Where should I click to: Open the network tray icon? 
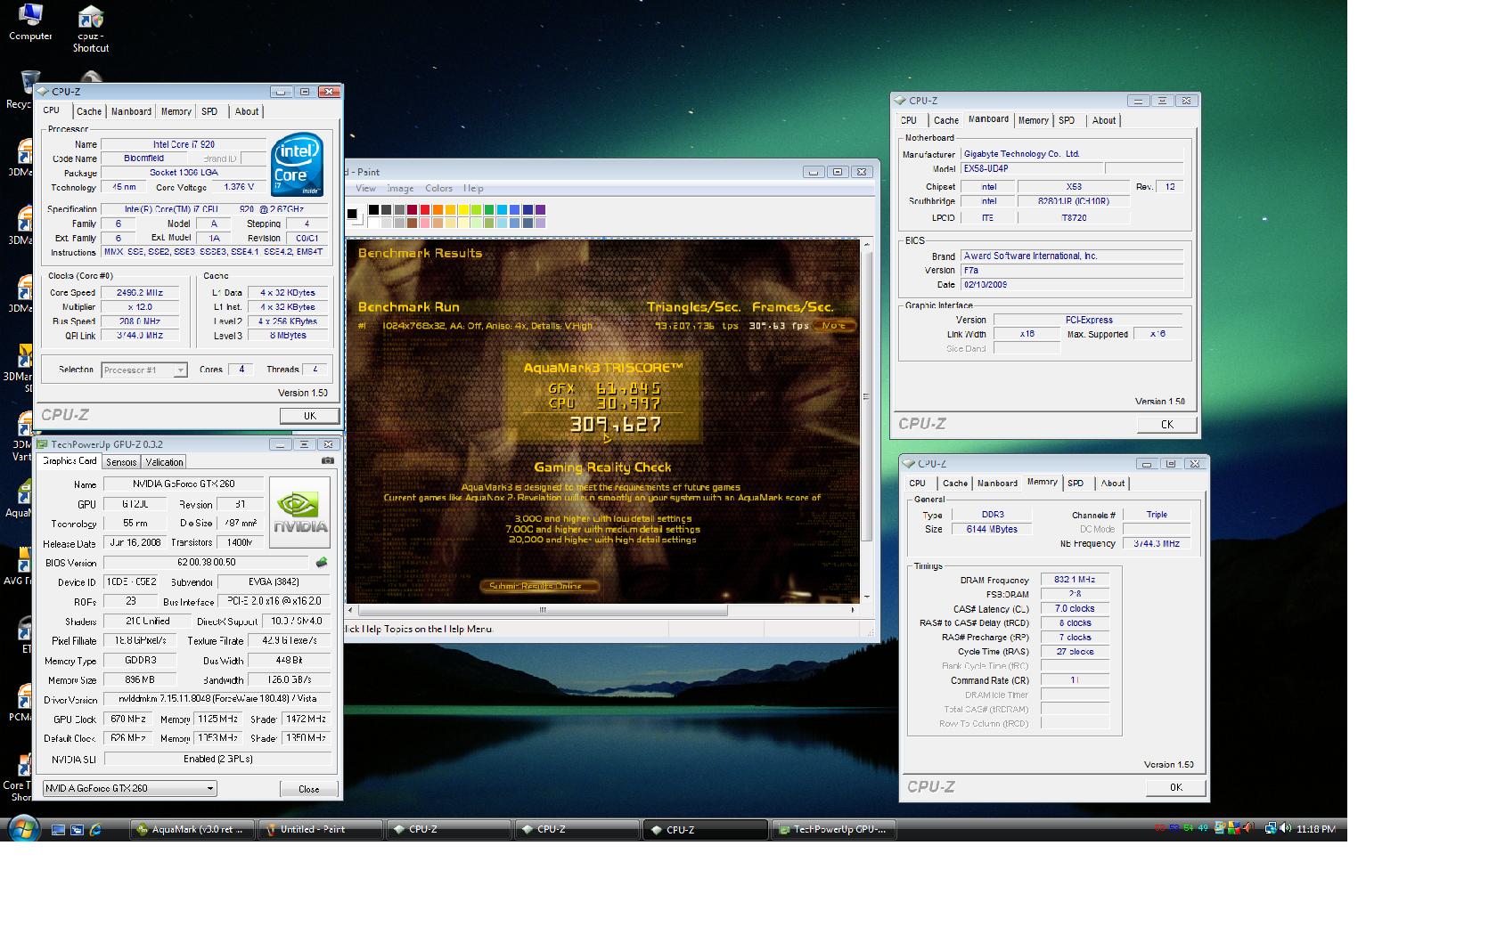point(1271,828)
